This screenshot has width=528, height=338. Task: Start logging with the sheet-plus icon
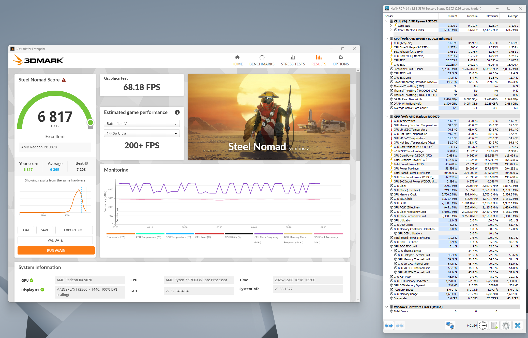click(494, 326)
